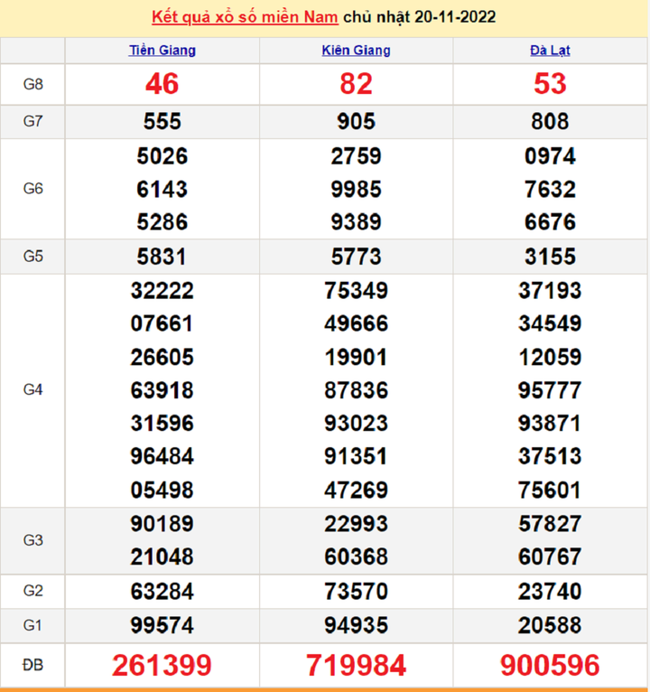Click the G1 result 99574
The image size is (650, 692).
tap(162, 625)
